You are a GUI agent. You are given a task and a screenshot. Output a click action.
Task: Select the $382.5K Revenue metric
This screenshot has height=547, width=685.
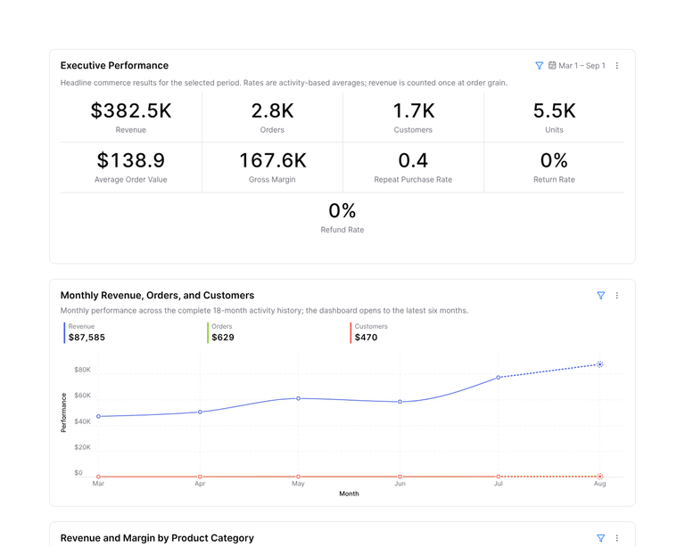130,117
